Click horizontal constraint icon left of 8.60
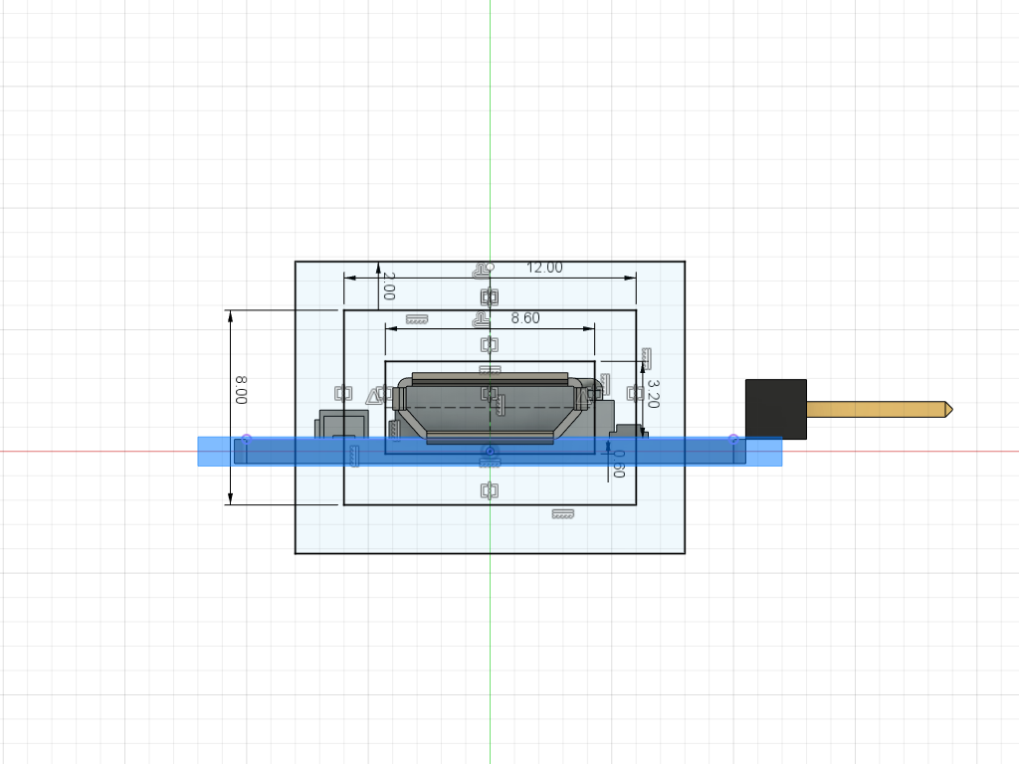 point(417,319)
